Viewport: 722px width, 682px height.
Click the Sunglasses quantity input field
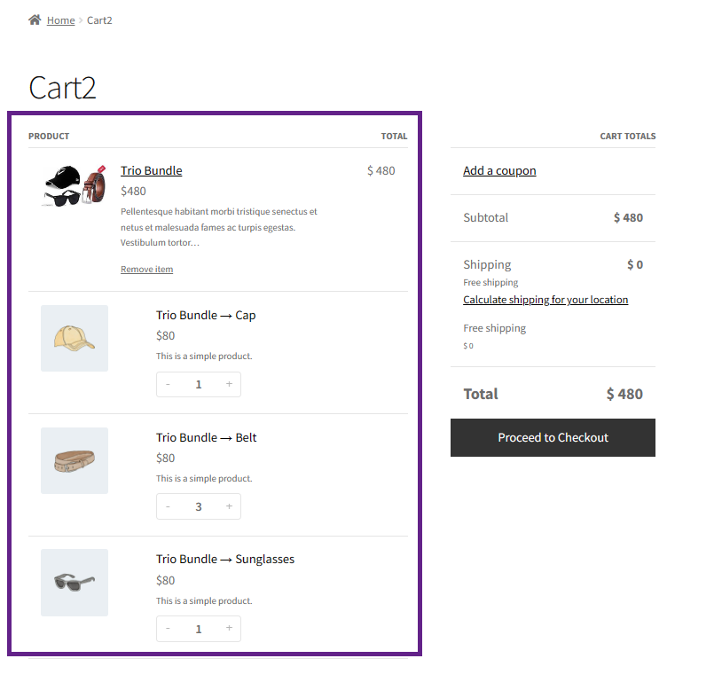coord(199,629)
